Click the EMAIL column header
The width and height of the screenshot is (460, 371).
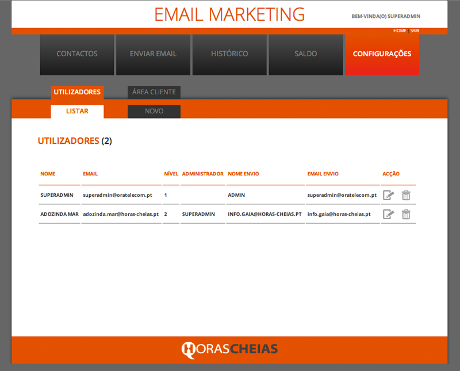click(90, 174)
